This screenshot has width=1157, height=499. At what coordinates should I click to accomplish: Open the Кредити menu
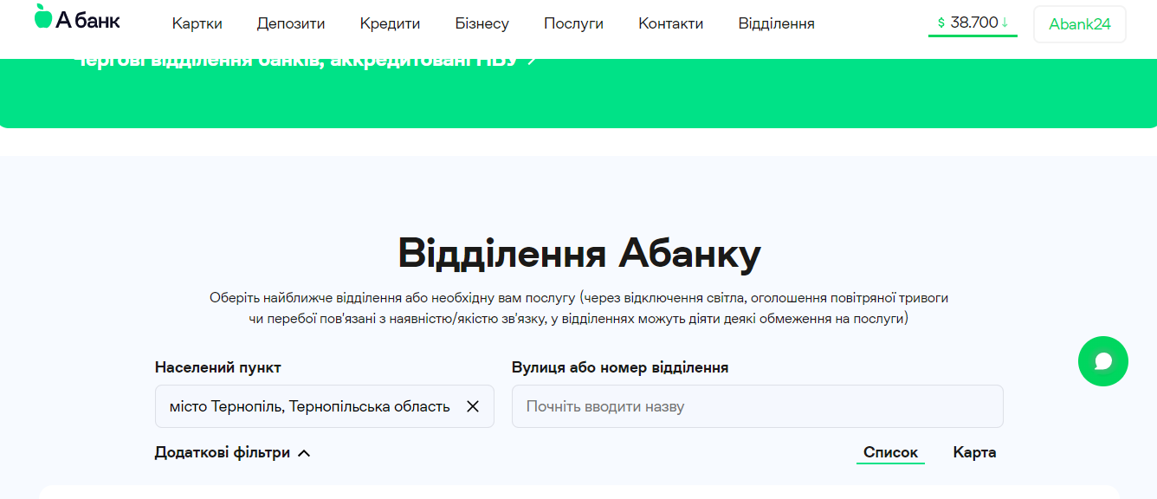coord(390,23)
